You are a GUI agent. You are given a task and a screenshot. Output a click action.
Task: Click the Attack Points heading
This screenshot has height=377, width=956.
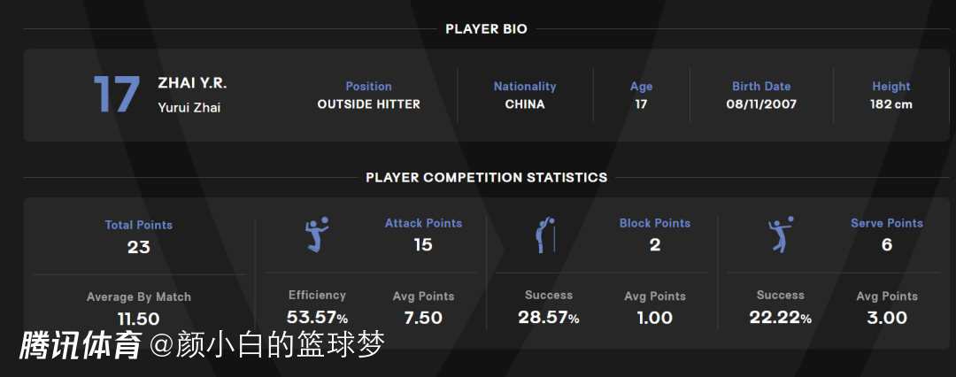click(x=424, y=223)
